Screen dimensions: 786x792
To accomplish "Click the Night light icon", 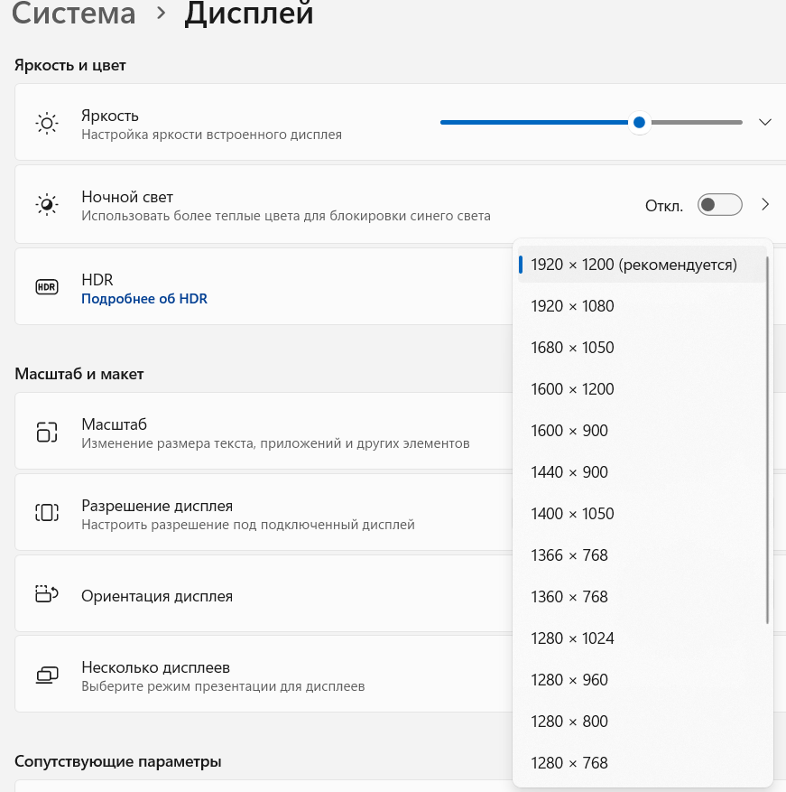I will pos(47,205).
